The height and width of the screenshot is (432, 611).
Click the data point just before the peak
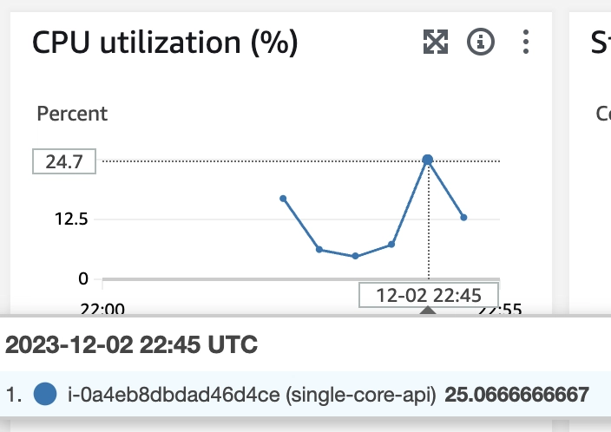tap(391, 245)
